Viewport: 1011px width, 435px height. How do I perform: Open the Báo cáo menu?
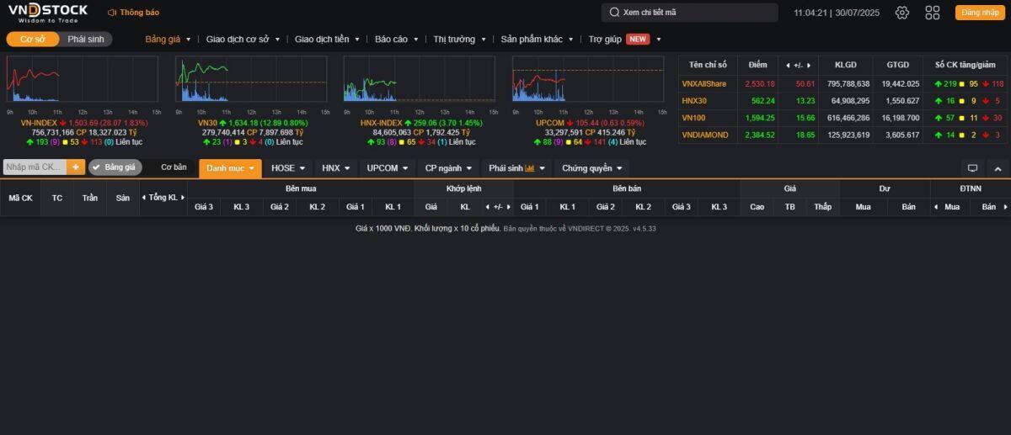396,40
